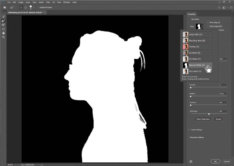Activate the Hand tool

pyautogui.click(x=4, y=33)
